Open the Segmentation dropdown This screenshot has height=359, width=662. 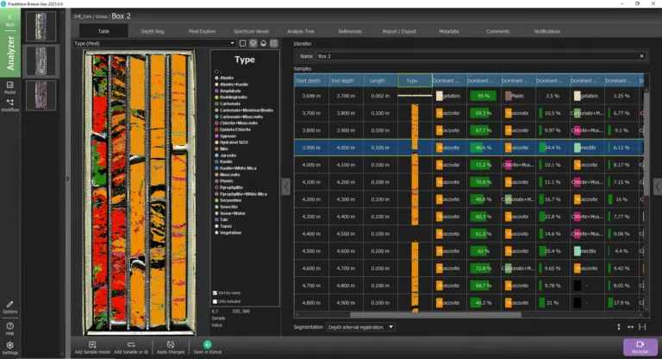point(361,327)
